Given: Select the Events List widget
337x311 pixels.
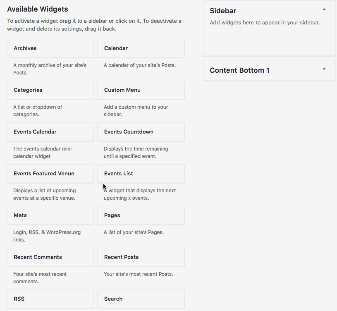Looking at the screenshot, I should click(x=141, y=173).
